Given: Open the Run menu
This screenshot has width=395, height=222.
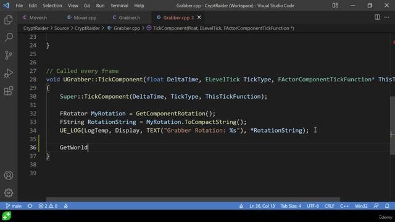Looking at the screenshot, I should (x=100, y=6).
